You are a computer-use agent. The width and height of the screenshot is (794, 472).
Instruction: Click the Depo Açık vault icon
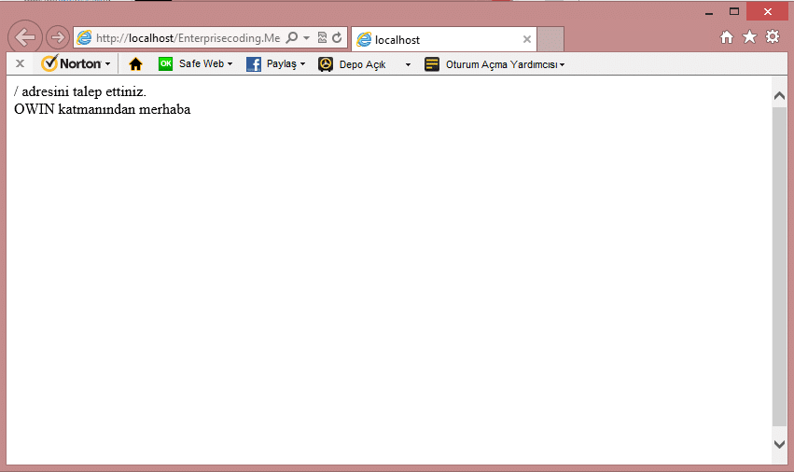(x=326, y=64)
